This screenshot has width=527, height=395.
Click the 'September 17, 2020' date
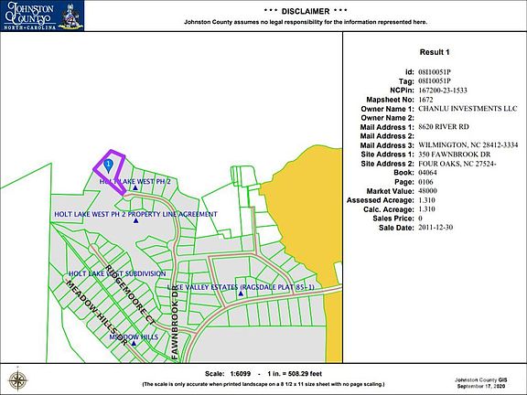[482, 386]
